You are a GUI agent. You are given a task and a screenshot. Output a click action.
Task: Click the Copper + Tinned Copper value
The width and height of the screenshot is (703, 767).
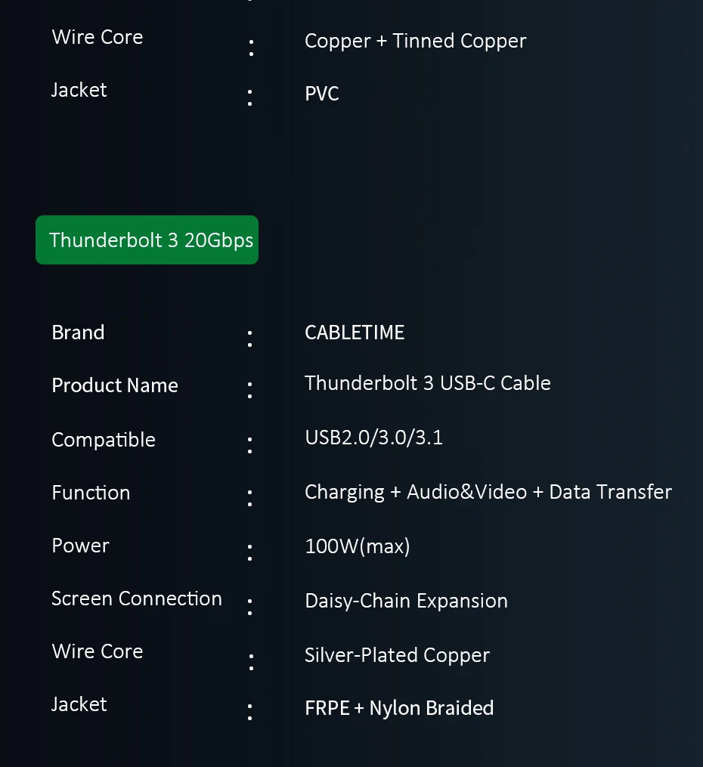pos(415,41)
